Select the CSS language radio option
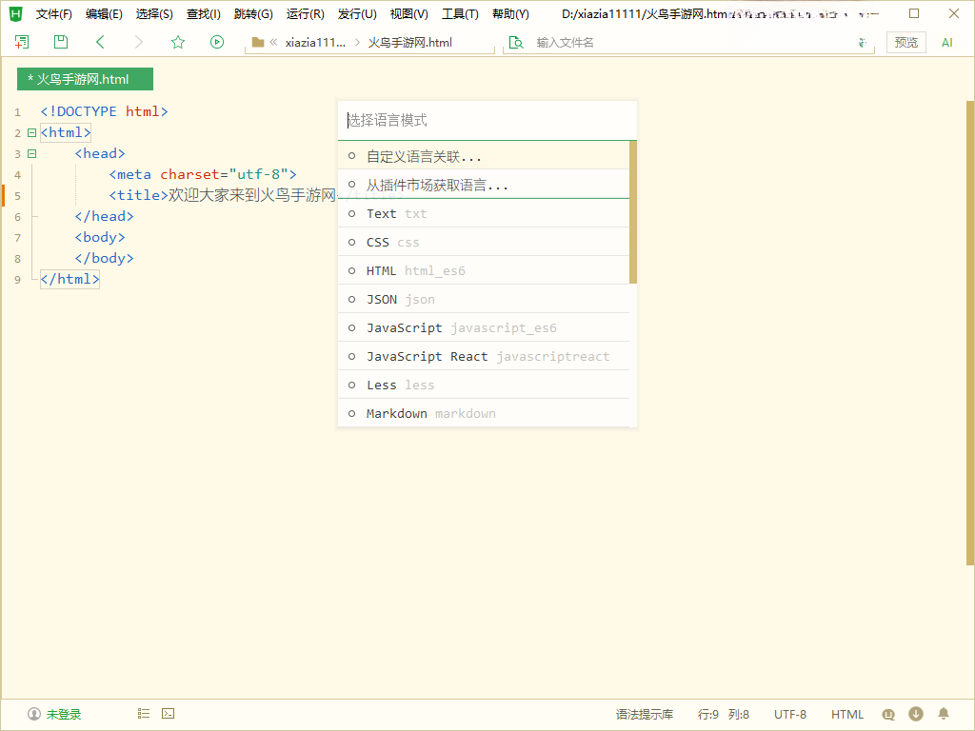Screen dimensions: 975x731 pos(352,243)
